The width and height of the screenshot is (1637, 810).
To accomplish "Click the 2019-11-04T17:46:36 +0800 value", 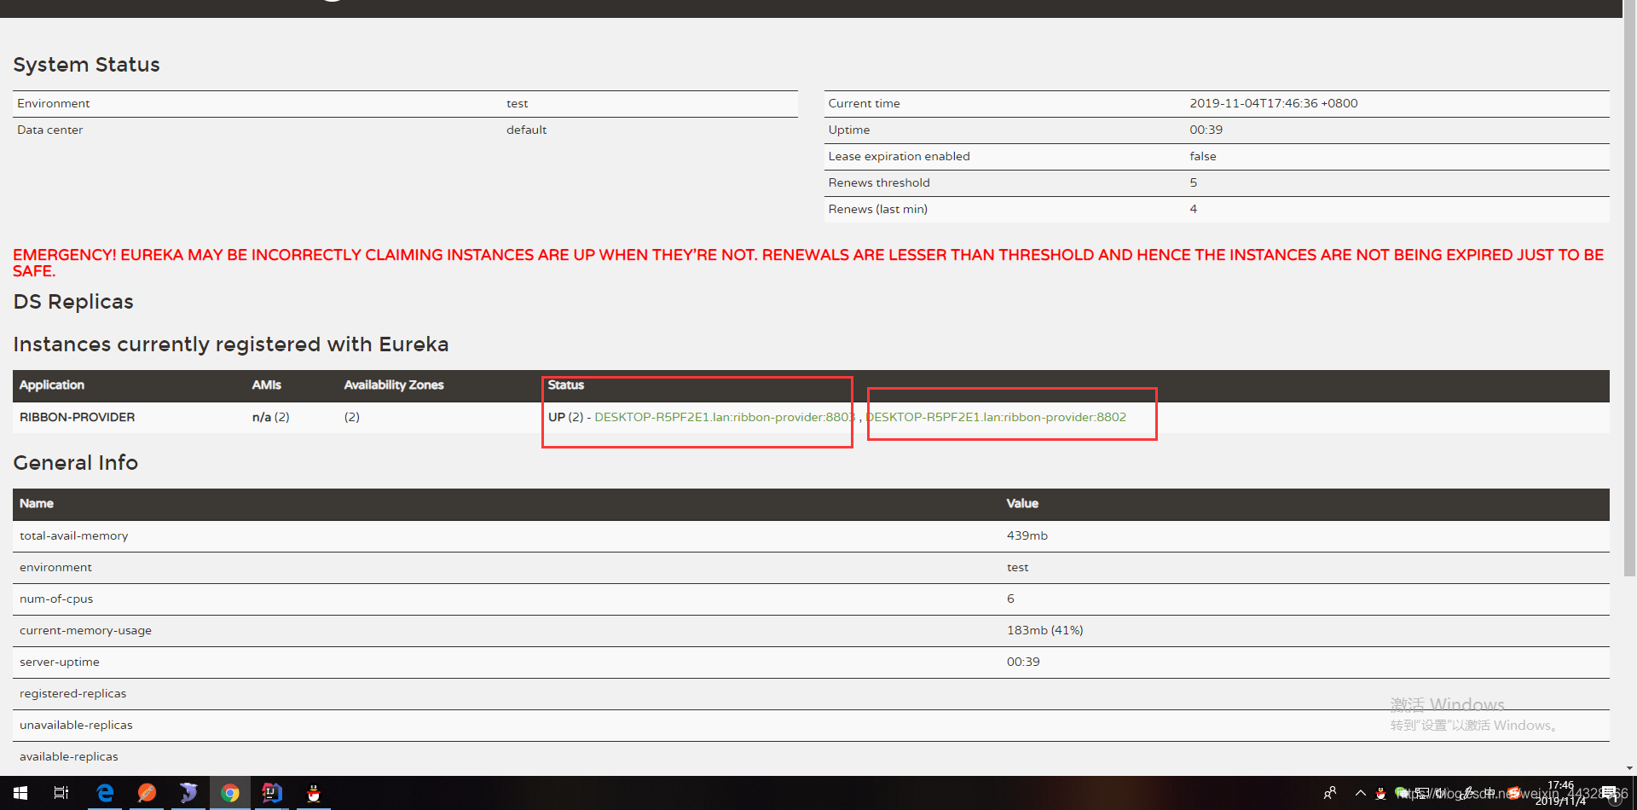I will pyautogui.click(x=1273, y=103).
